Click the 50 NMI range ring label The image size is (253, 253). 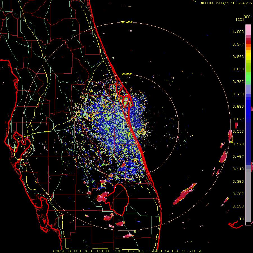click(126, 74)
